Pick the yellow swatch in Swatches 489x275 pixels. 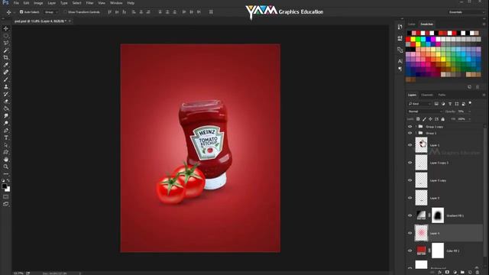click(413, 39)
